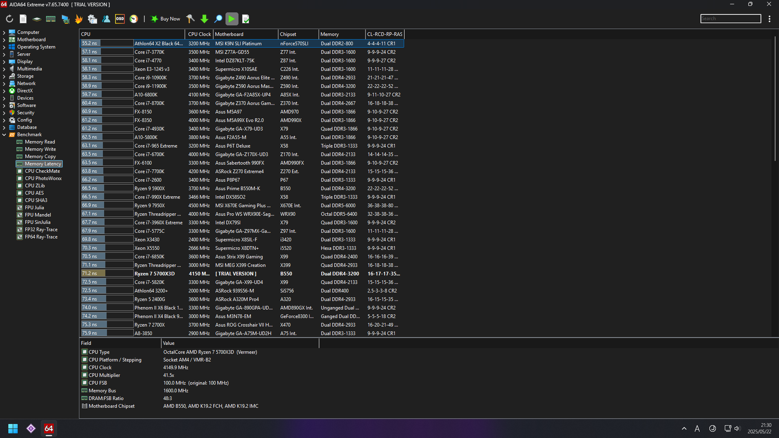Viewport: 779px width, 438px height.
Task: Open the volume speaker tray icon
Action: pos(737,428)
